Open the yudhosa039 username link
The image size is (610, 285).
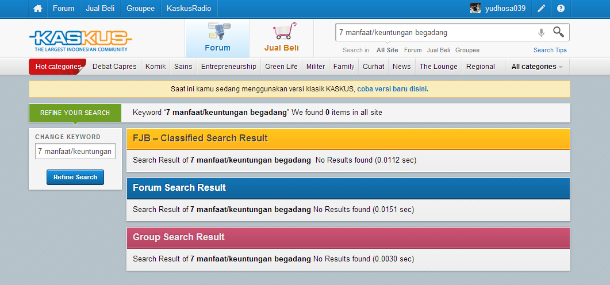tap(505, 9)
